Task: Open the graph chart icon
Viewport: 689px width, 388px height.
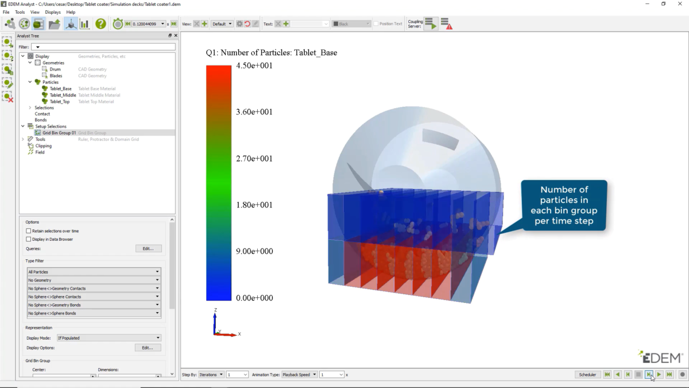Action: 84,24
